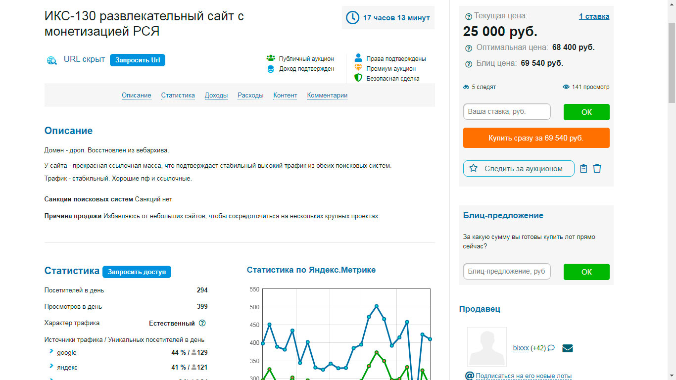Click the Санкции поисковых систем label

click(x=89, y=199)
